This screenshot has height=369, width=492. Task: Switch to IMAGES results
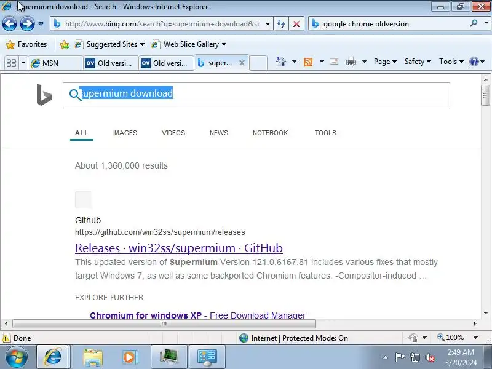coord(125,133)
